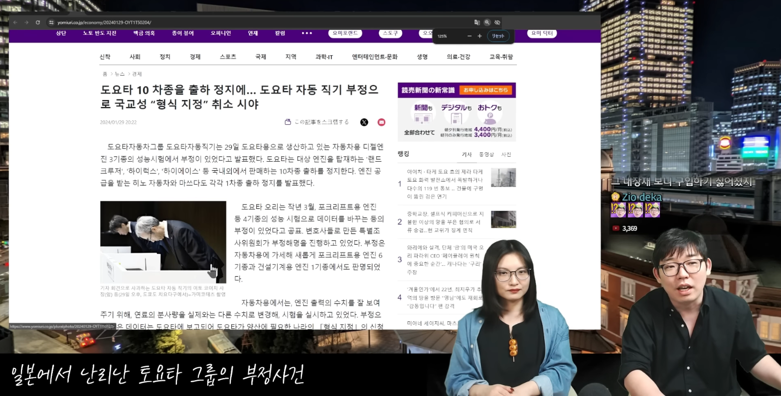This screenshot has height=396, width=781.
Task: Switch ranking to the 기사 tab
Action: (467, 155)
